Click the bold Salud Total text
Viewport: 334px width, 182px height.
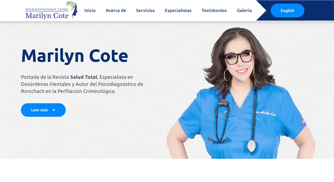tap(84, 77)
